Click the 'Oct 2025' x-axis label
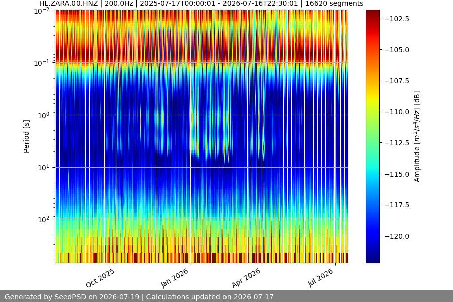 pyautogui.click(x=100, y=278)
